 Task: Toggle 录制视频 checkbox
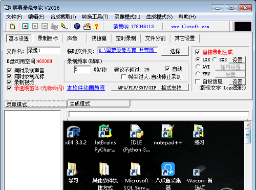9,82
